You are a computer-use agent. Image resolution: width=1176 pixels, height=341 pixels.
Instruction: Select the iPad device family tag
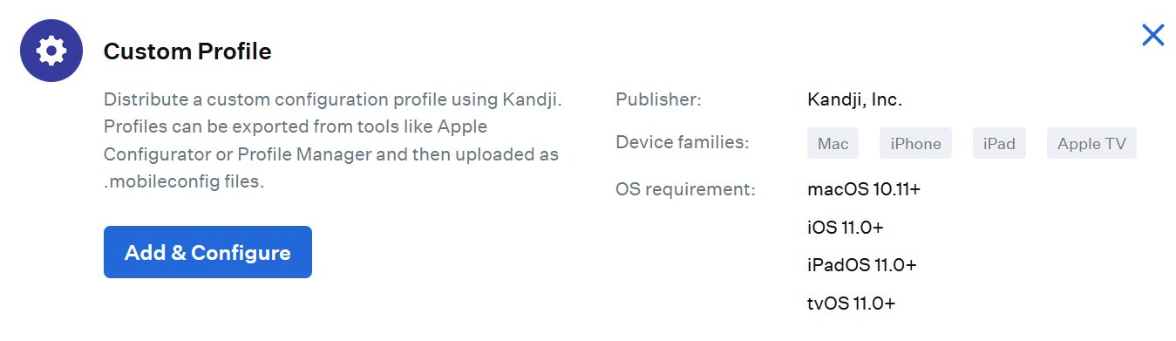point(999,144)
